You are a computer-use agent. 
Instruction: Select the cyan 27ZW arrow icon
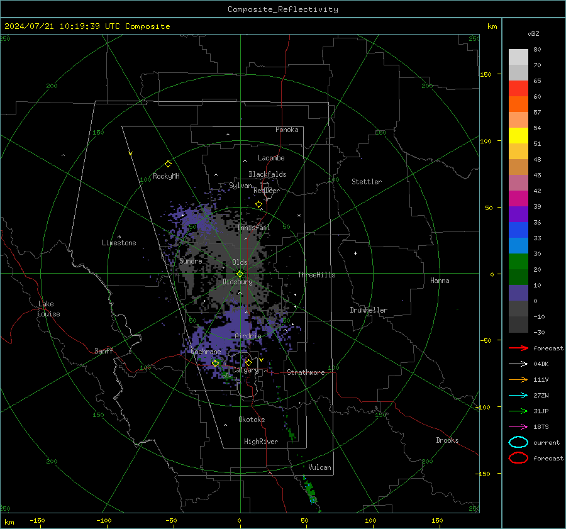(x=518, y=396)
